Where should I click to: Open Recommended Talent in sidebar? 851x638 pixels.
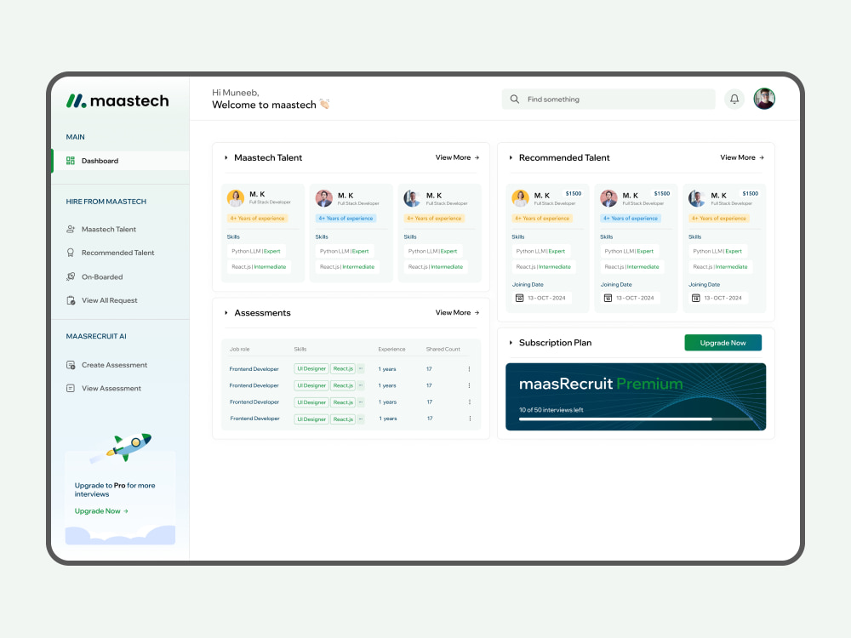(117, 253)
